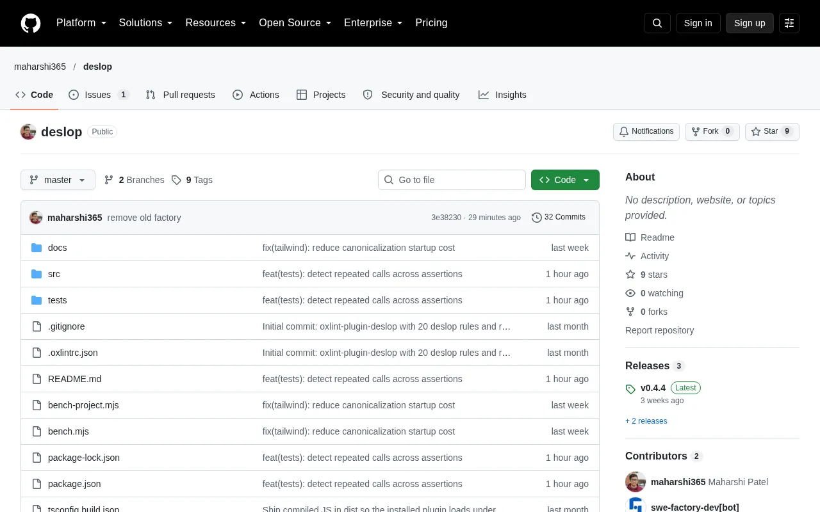The width and height of the screenshot is (820, 512).
Task: Expand the Open Source menu
Action: pos(295,23)
